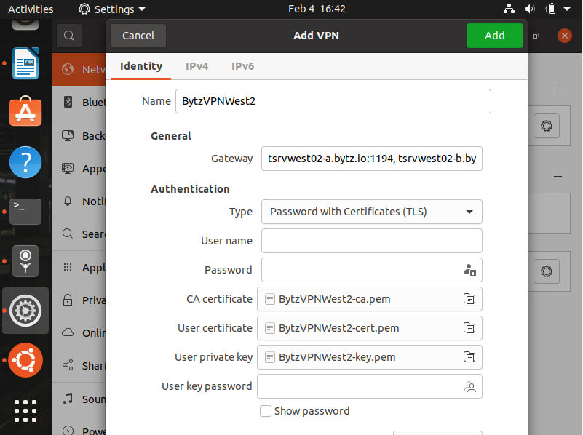Click the upper plus button in Network panel
The height and width of the screenshot is (435, 583).
coord(558,89)
